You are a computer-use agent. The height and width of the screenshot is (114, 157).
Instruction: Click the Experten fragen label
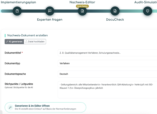(50, 20)
